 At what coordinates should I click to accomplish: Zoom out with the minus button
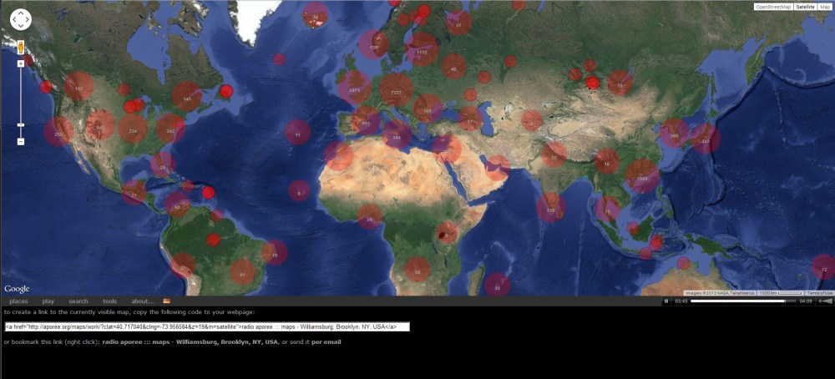tap(21, 141)
